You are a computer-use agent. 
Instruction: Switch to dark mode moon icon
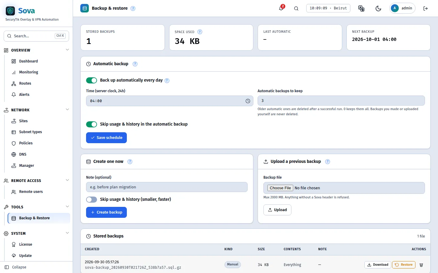(378, 8)
